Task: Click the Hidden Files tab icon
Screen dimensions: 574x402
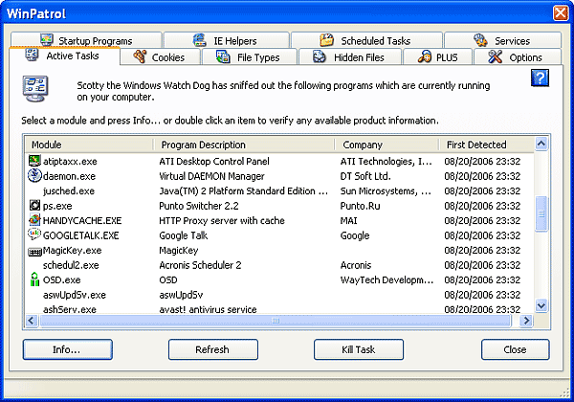Action: pyautogui.click(x=319, y=56)
